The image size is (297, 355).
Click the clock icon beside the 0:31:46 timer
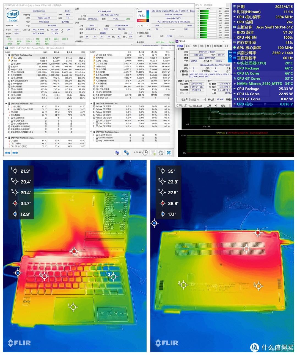145,152
